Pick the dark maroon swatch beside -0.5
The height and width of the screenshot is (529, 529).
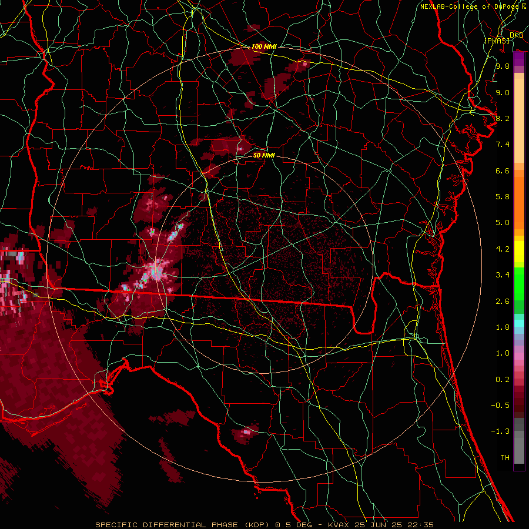[x=519, y=404]
